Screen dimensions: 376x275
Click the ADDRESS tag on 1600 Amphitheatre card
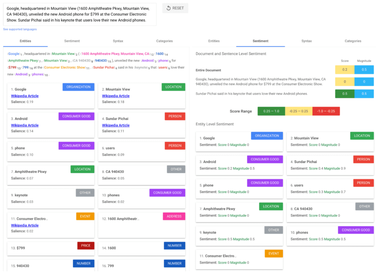[x=174, y=216]
